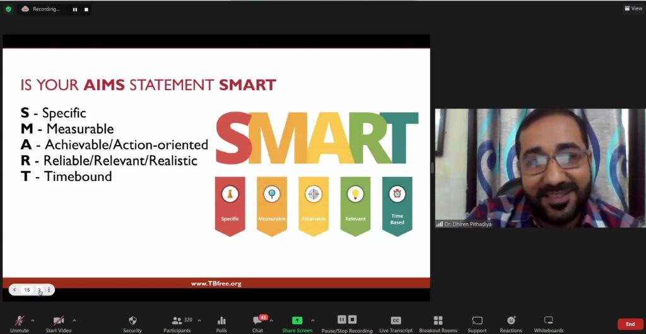Screen dimensions: 646x334
Task: Open the slide three-dot options menu
Action: pos(49,290)
